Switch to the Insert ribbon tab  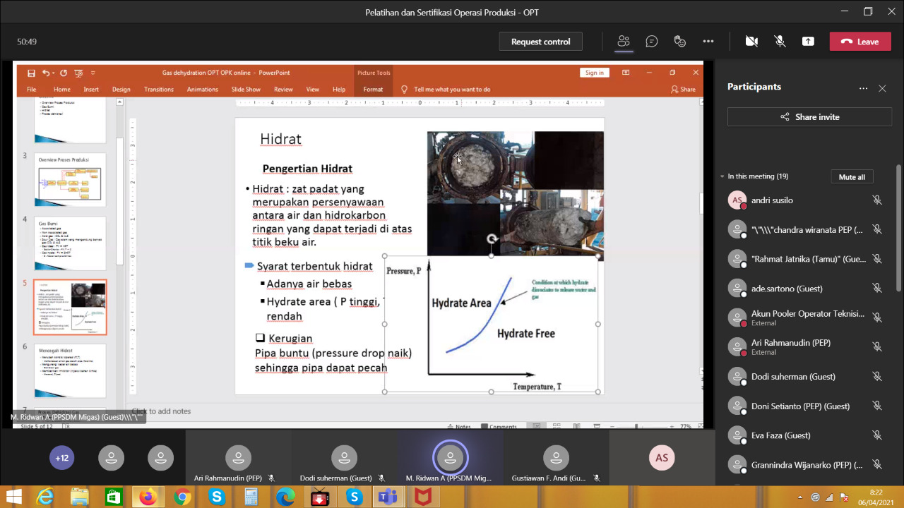(91, 90)
